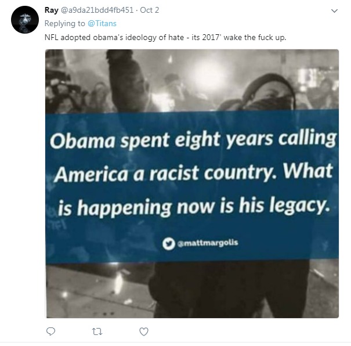351x346 pixels.
Task: Click the tweet text about NFL
Action: (x=165, y=37)
